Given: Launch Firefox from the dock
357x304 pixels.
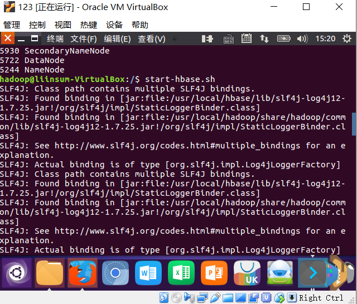Looking at the screenshot, I should coord(83,273).
